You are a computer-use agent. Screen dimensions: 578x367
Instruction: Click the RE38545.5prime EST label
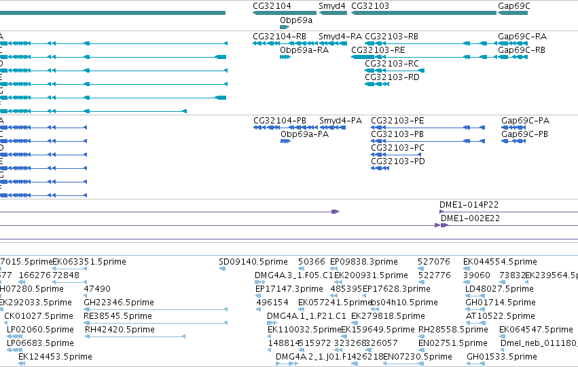click(118, 316)
